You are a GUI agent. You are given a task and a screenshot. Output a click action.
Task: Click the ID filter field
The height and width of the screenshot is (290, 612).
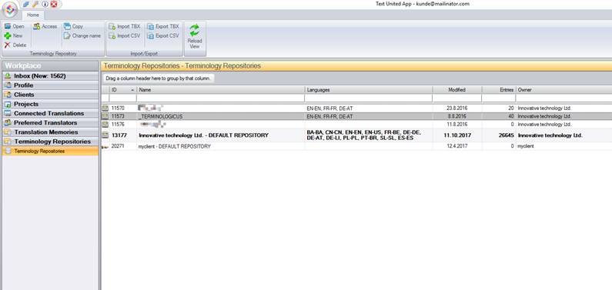(x=123, y=98)
